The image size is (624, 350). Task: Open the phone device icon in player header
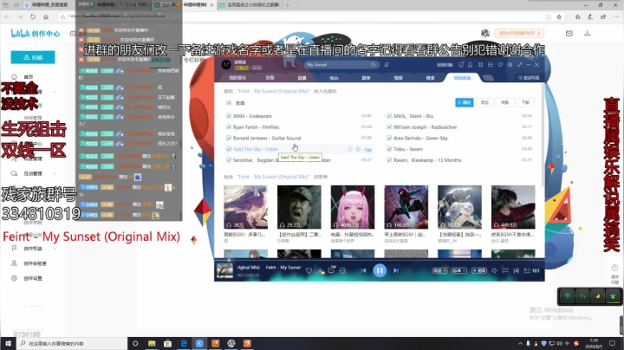[470, 64]
